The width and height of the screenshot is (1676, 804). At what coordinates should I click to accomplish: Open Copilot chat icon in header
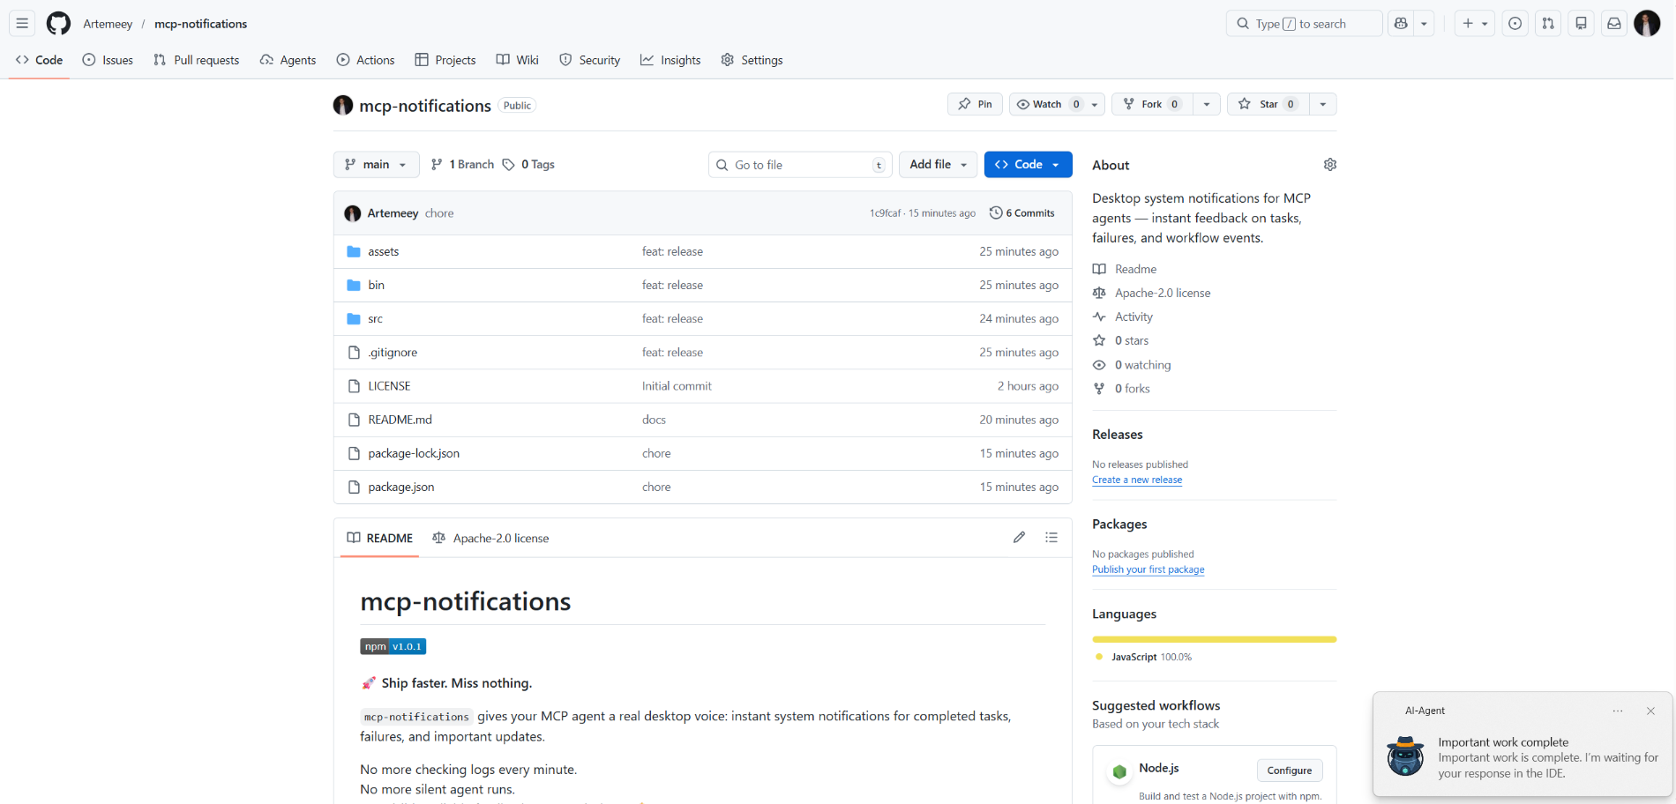(x=1401, y=24)
